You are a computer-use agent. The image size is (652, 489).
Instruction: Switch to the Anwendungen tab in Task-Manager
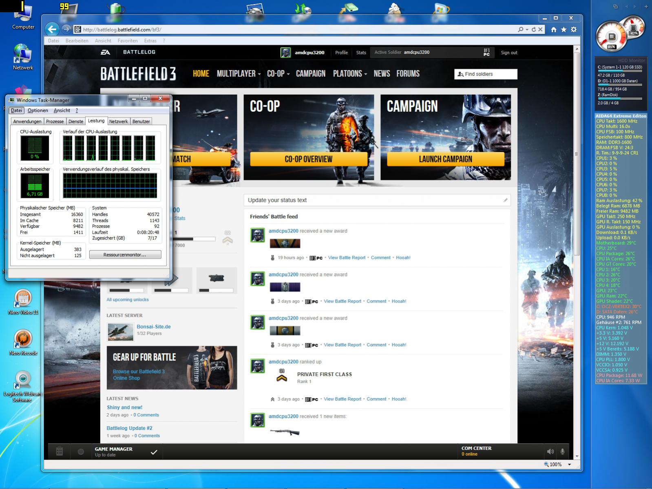pyautogui.click(x=27, y=121)
